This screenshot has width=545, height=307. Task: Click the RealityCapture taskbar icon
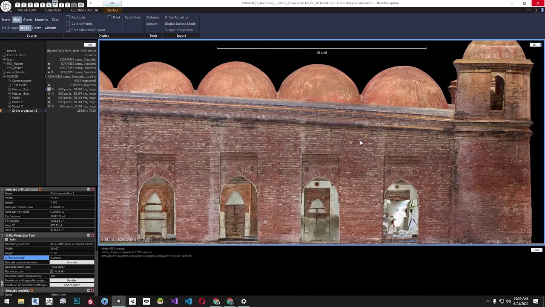point(118,301)
